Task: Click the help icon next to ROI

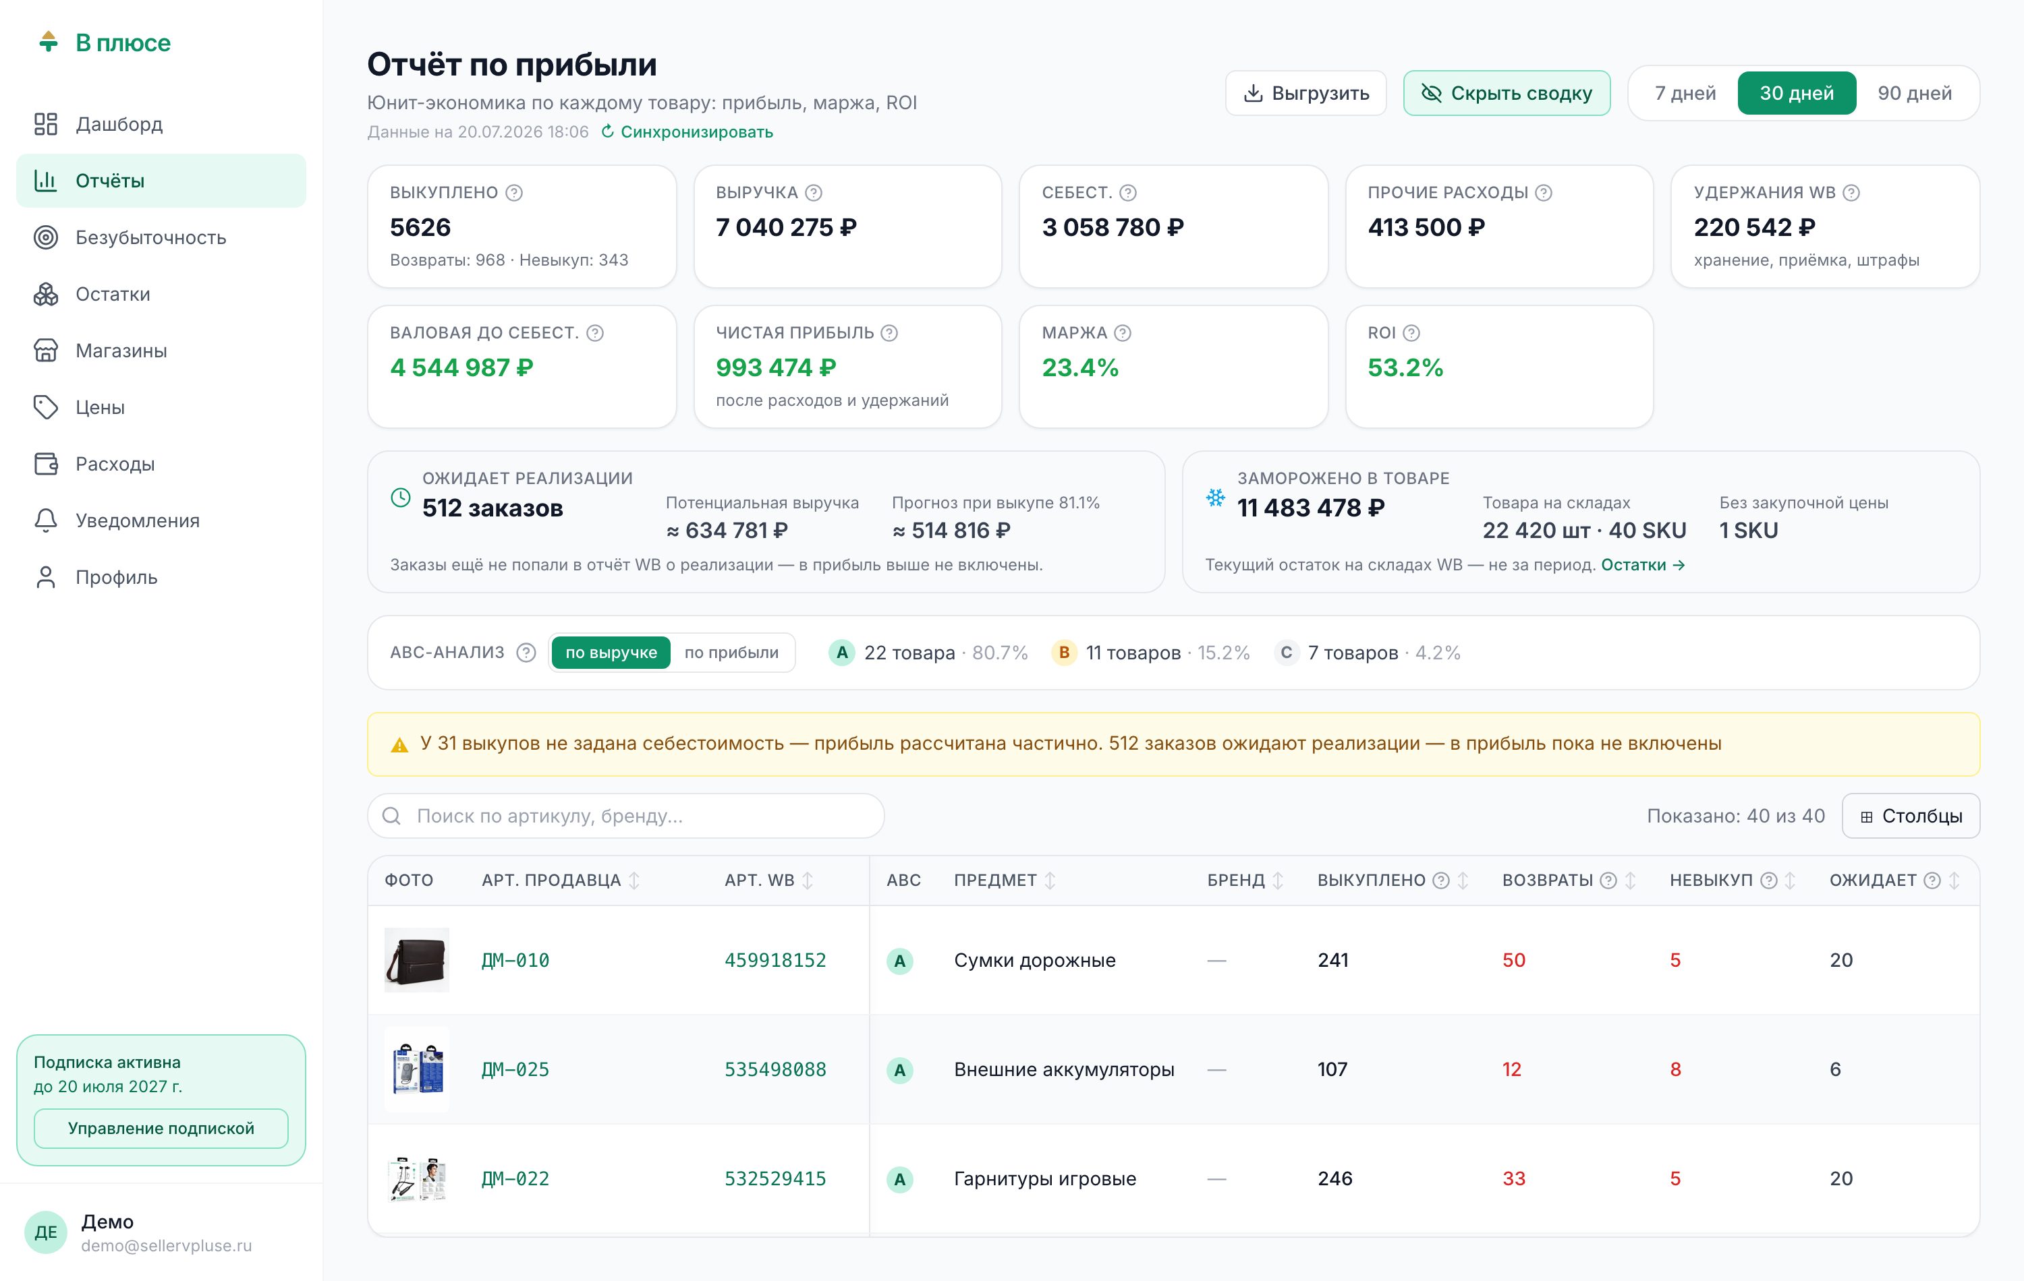Action: coord(1411,332)
